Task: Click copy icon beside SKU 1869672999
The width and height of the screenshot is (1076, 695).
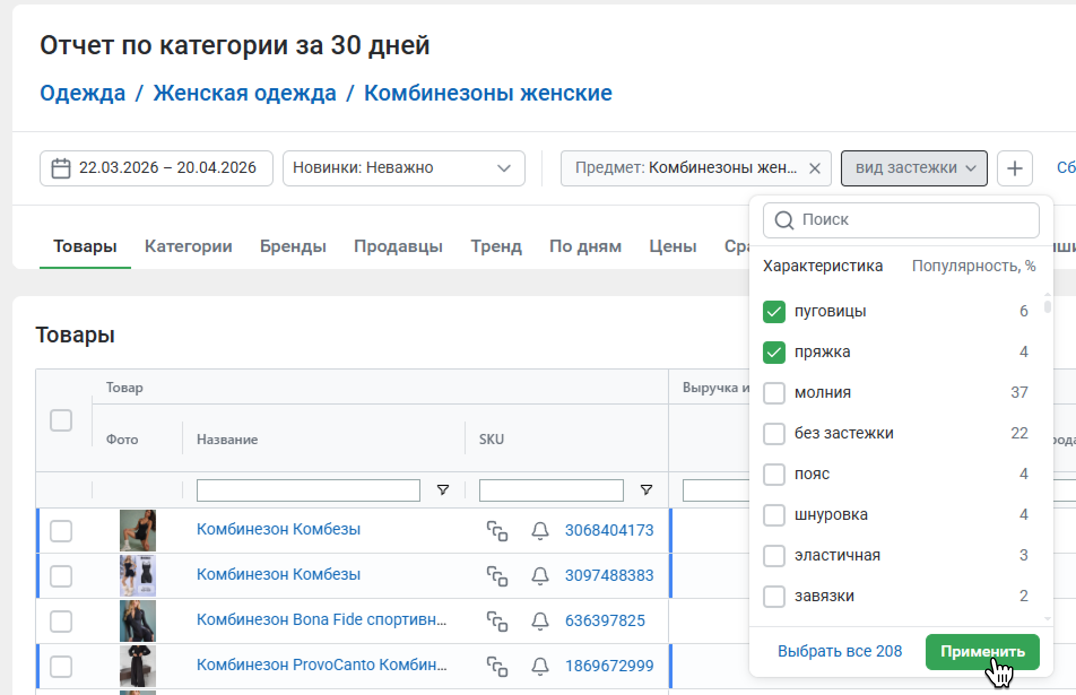Action: [x=497, y=666]
